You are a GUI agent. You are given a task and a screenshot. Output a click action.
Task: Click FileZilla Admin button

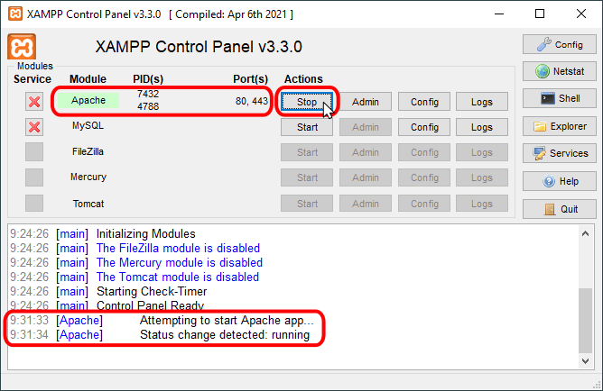coord(366,152)
